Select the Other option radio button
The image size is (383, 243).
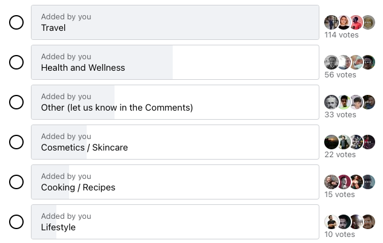[16, 102]
